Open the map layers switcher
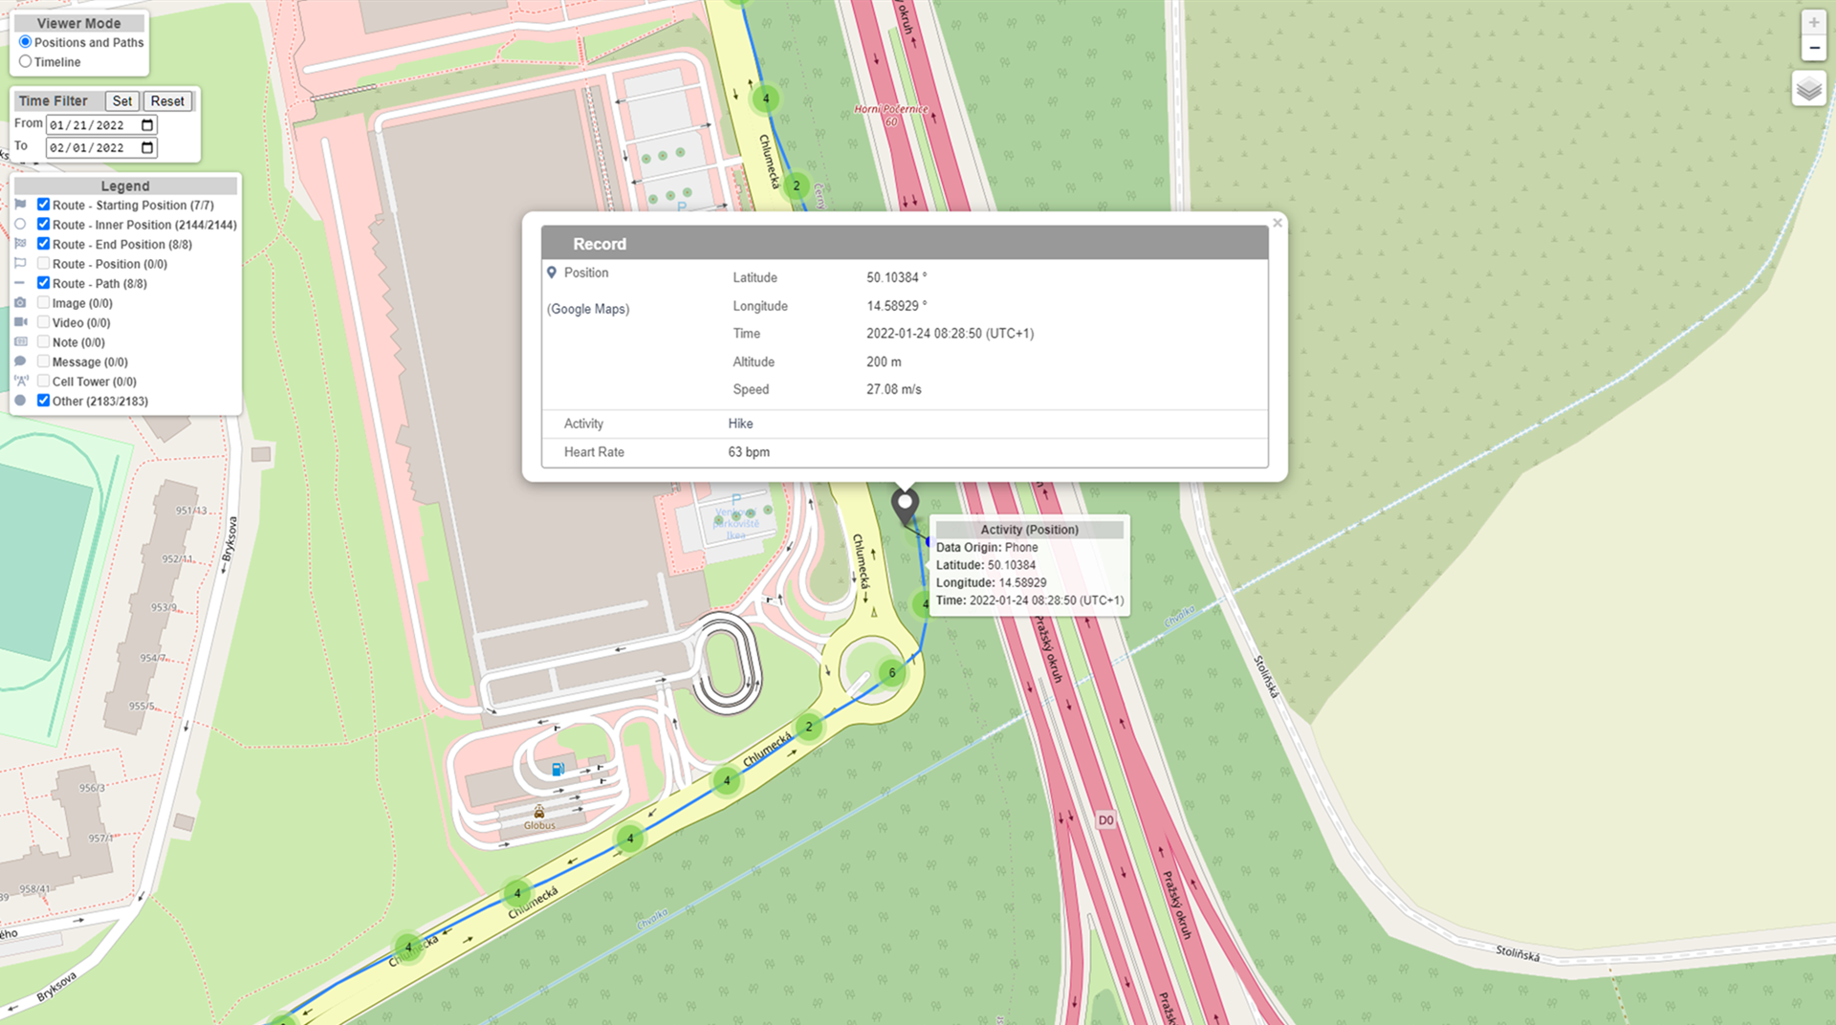The image size is (1836, 1025). (1808, 90)
